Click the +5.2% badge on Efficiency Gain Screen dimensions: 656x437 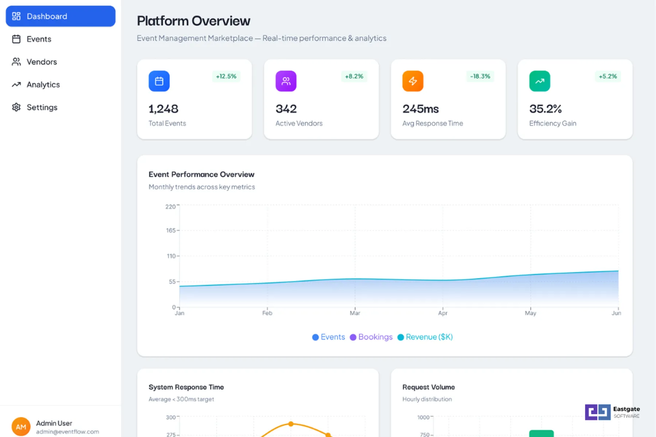[608, 76]
